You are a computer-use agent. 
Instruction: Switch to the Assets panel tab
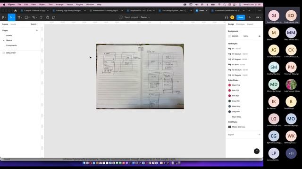click(13, 24)
